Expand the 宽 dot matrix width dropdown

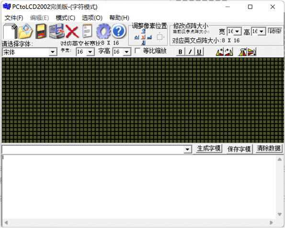237,32
